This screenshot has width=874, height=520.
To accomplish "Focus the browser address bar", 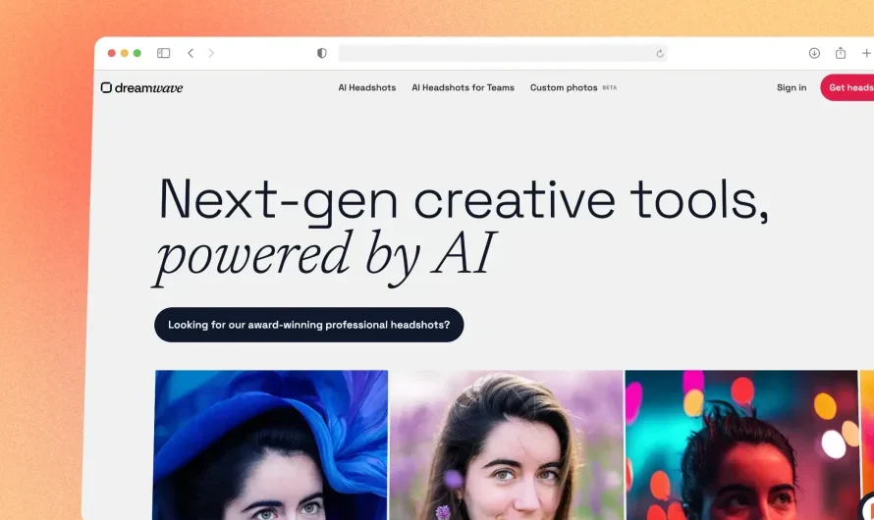I will tap(502, 53).
